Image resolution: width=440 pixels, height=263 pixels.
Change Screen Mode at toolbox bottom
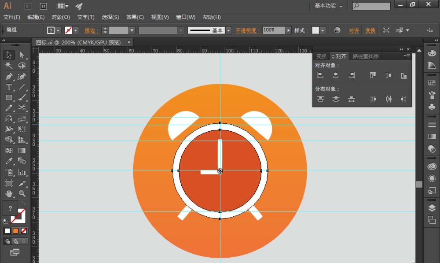pyautogui.click(x=15, y=252)
